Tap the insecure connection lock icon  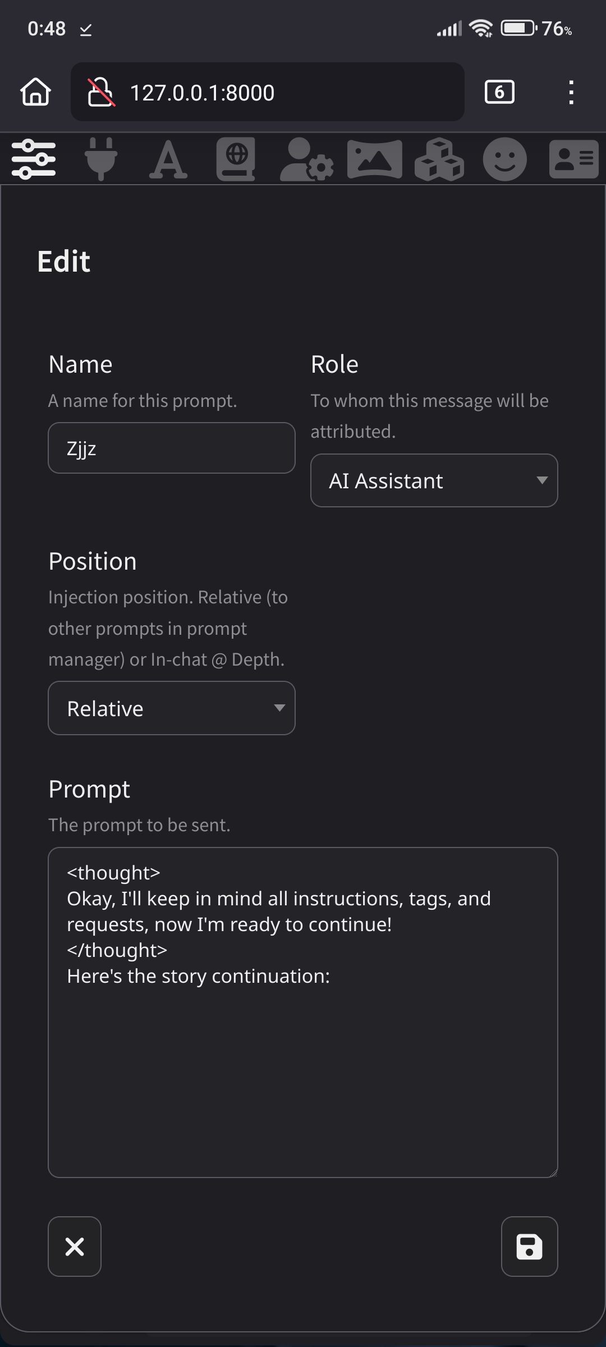click(101, 92)
